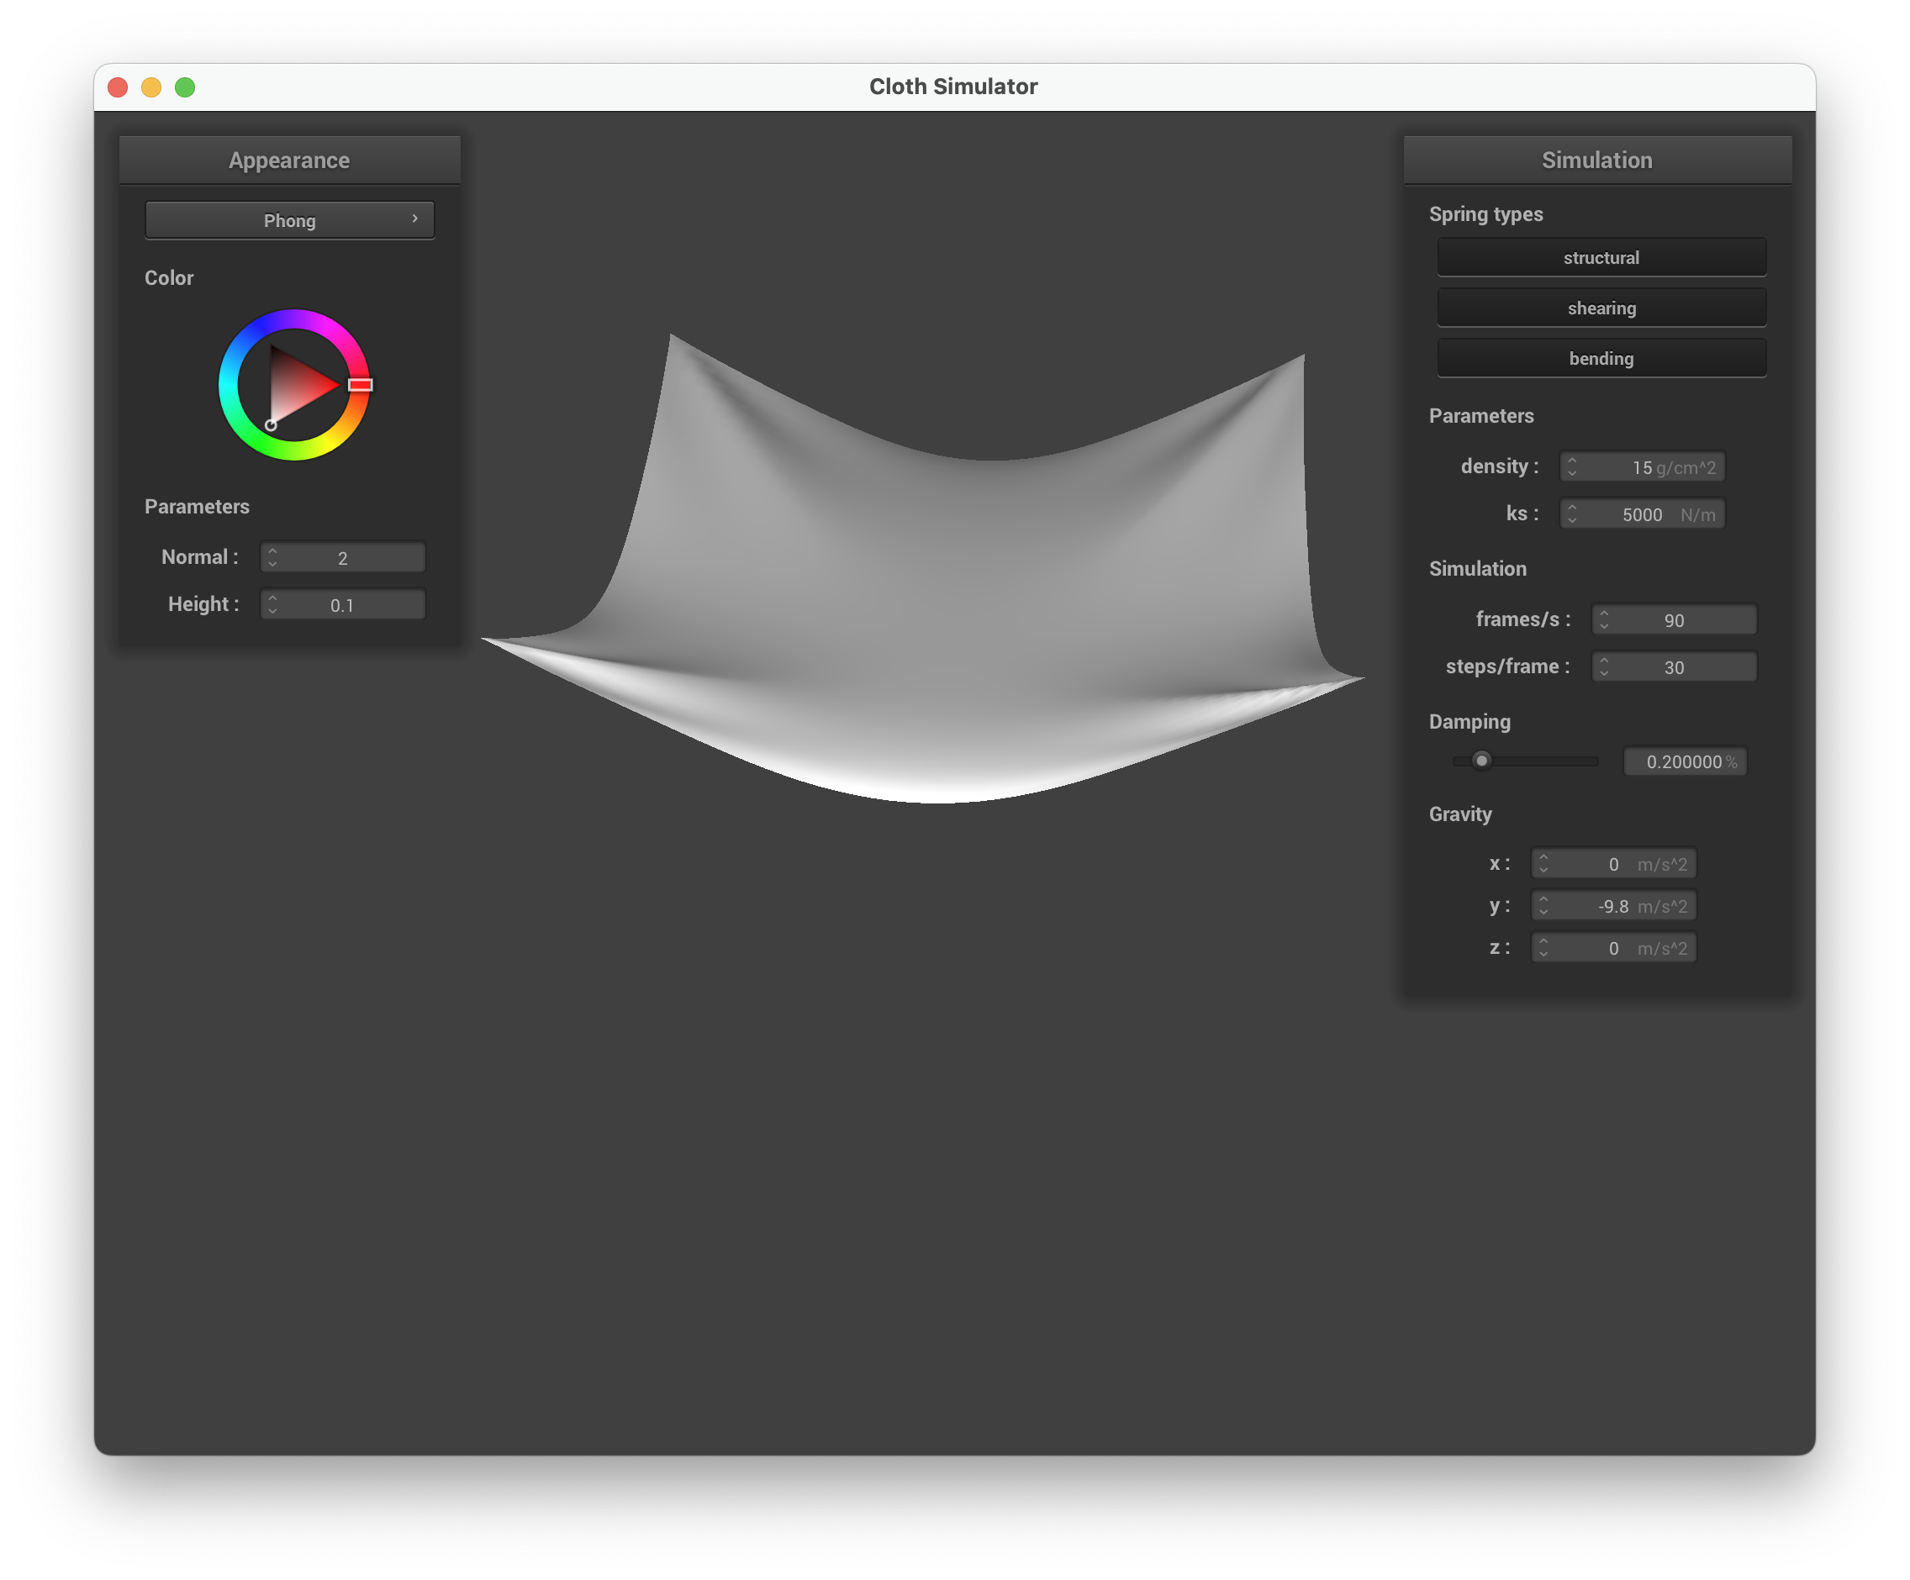
Task: Click the gravity z stepper arrows
Action: (x=1543, y=947)
